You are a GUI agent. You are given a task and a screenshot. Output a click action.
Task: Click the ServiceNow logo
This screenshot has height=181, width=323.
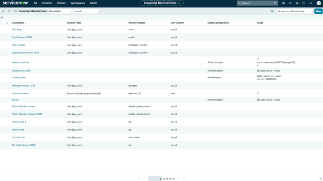pyautogui.click(x=15, y=3)
